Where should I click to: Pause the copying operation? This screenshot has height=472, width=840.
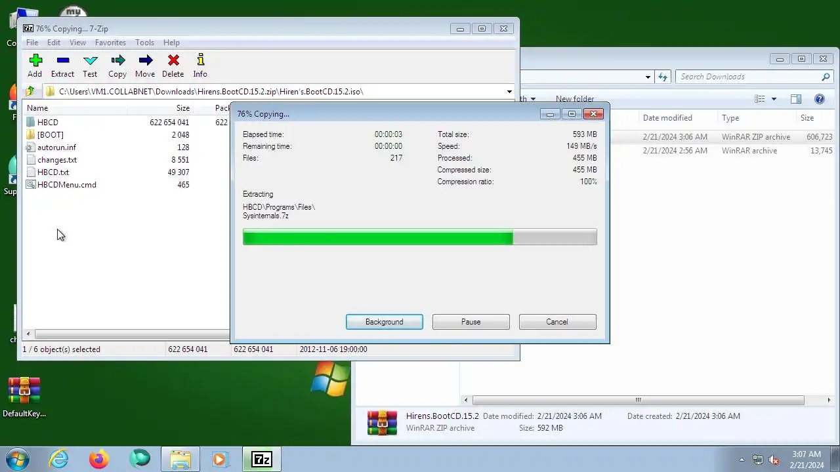[x=471, y=322]
